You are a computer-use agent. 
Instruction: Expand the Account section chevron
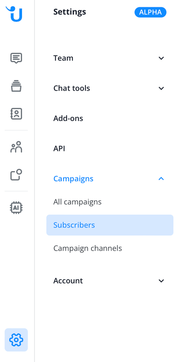tap(161, 281)
